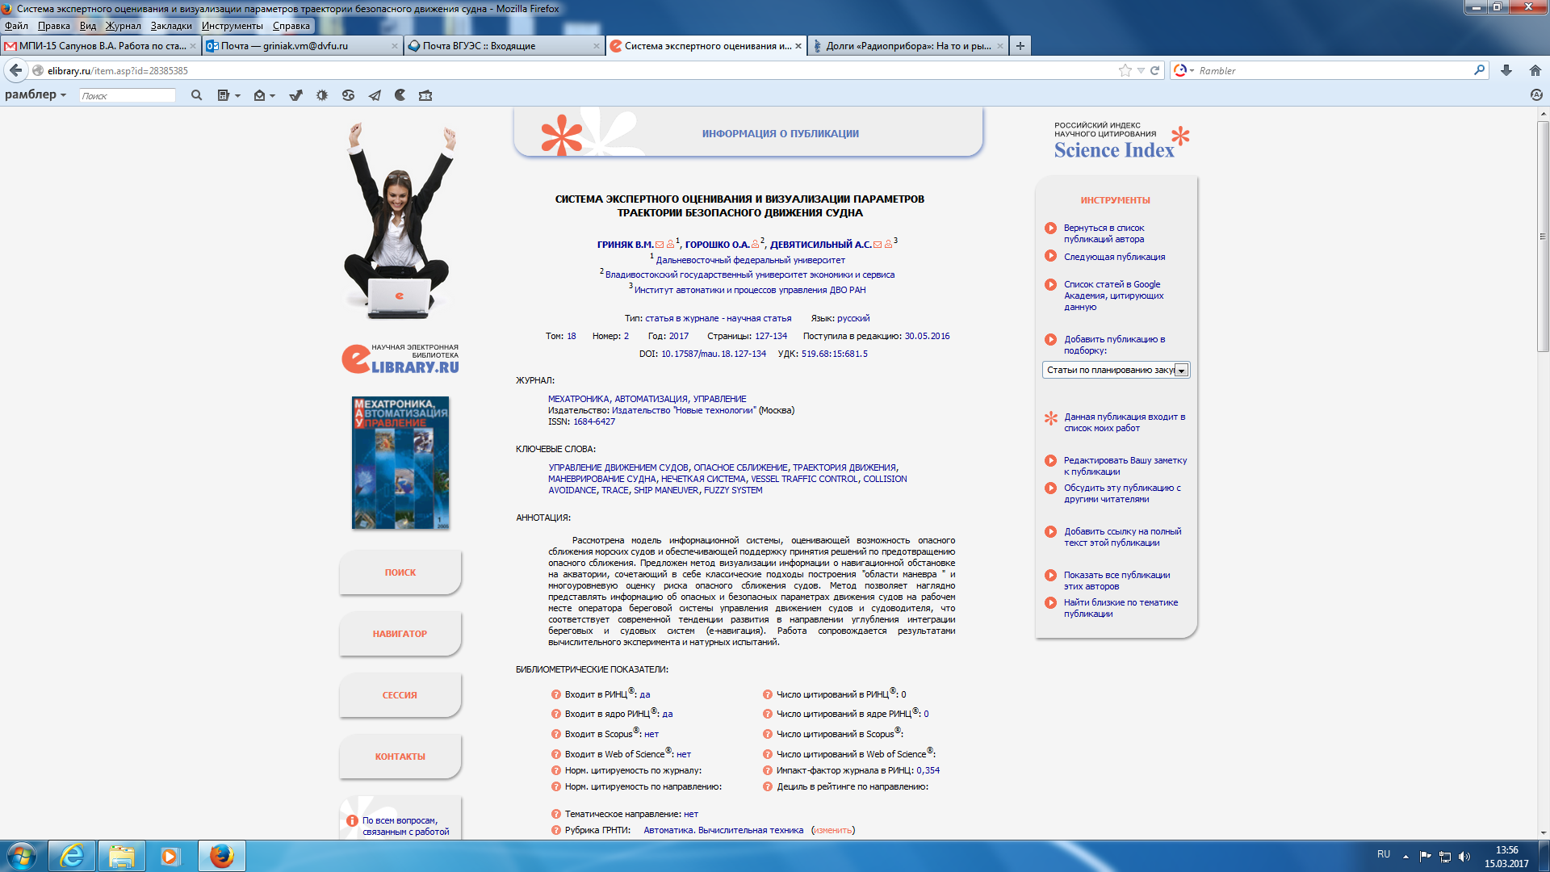Open the new tab plus button
Screen dimensions: 1550x872
tap(1020, 46)
